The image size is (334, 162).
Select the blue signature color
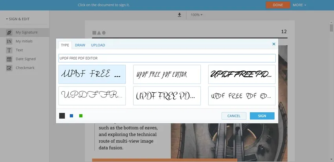pyautogui.click(x=72, y=116)
